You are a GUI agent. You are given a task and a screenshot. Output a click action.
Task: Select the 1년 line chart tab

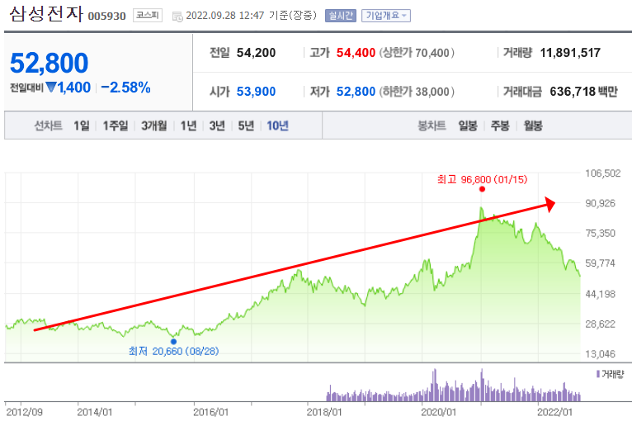point(188,125)
